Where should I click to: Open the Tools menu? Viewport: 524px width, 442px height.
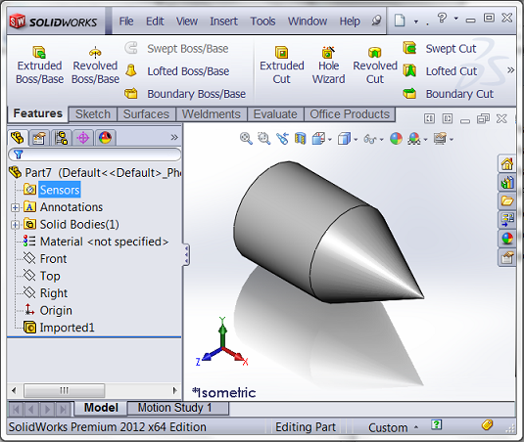click(x=262, y=21)
